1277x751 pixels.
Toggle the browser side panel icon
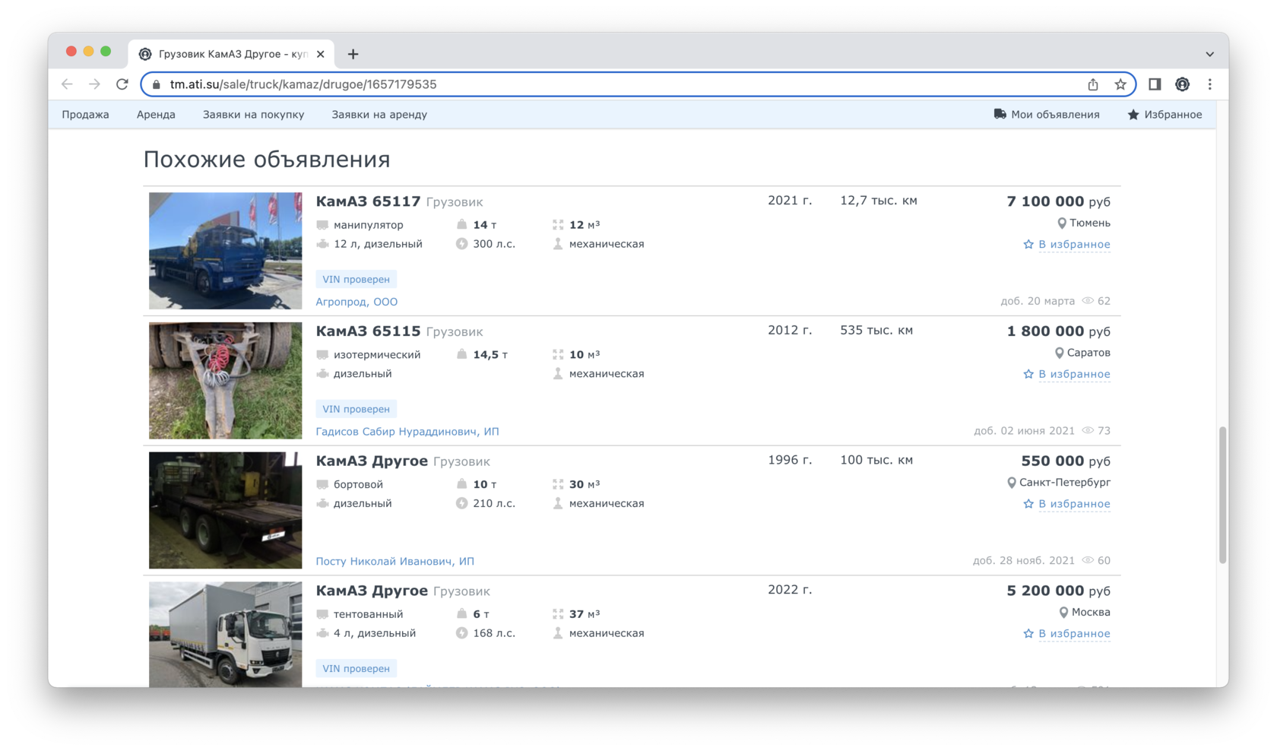tap(1155, 84)
